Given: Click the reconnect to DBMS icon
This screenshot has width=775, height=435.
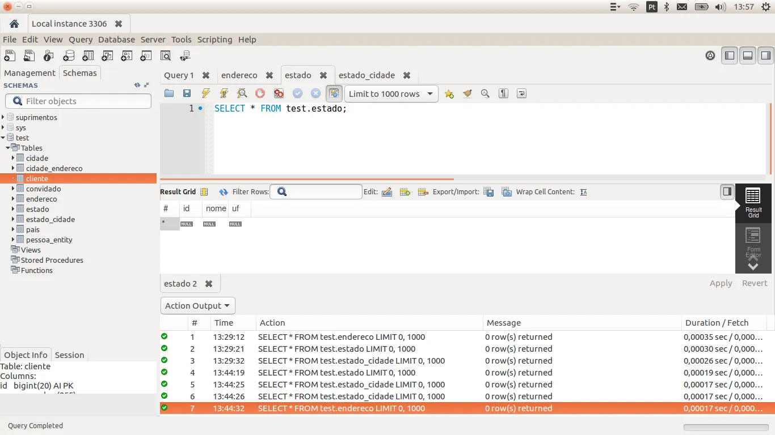Looking at the screenshot, I should tap(185, 56).
